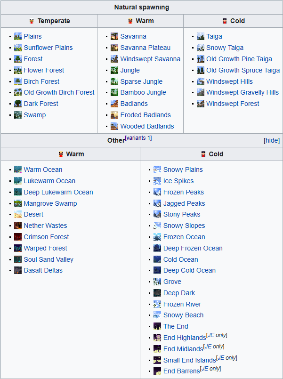
Task: Open the End Barrens link
Action: point(182,371)
